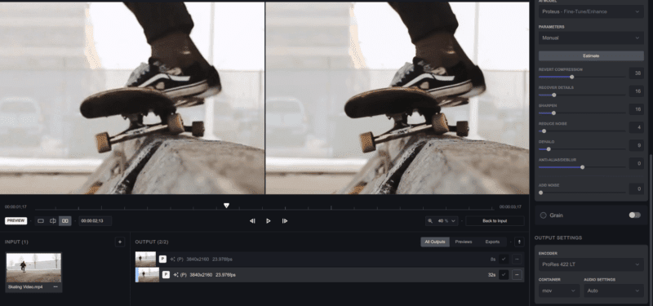Switch to the Previews tab

(463, 242)
